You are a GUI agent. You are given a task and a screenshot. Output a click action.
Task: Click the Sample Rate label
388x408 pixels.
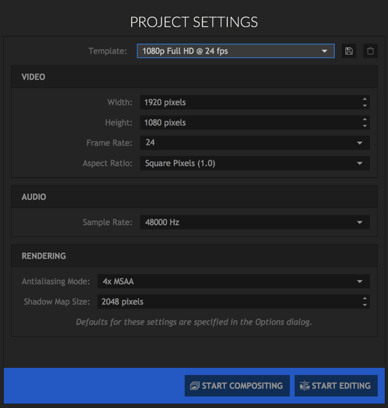pos(107,222)
